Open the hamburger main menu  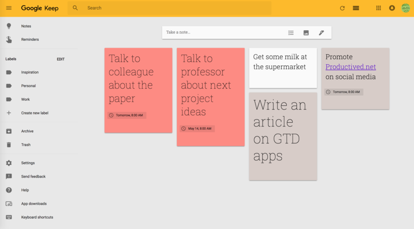point(9,8)
